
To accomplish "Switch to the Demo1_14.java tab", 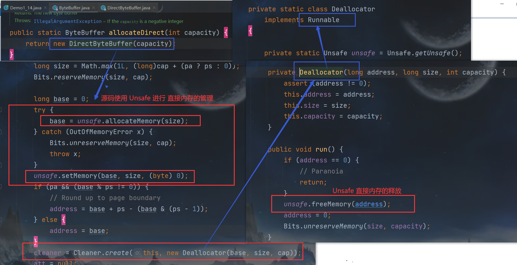I will pyautogui.click(x=26, y=8).
